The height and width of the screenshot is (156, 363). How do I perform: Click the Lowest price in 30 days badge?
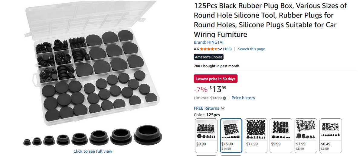pyautogui.click(x=216, y=79)
